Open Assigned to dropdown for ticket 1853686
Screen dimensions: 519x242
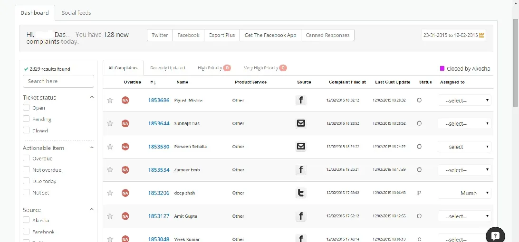(x=465, y=100)
